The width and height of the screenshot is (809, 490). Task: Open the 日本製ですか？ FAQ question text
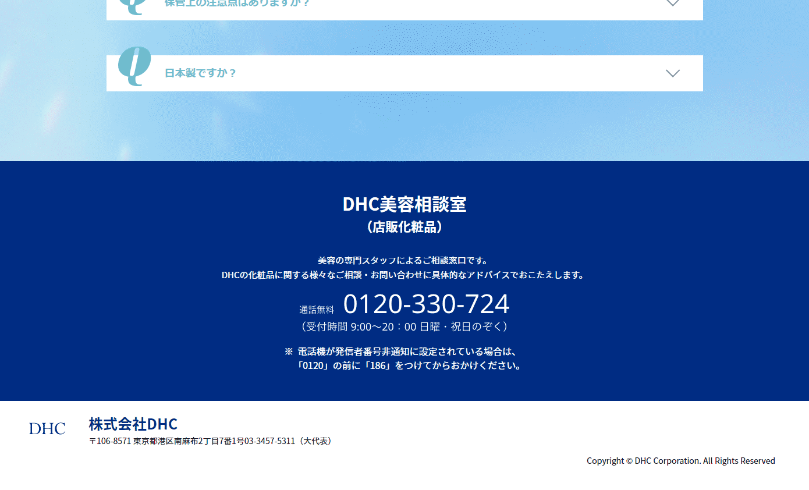click(201, 73)
